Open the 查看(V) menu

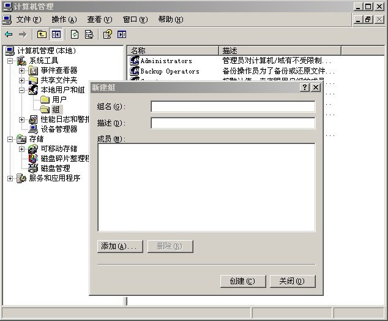[99, 20]
